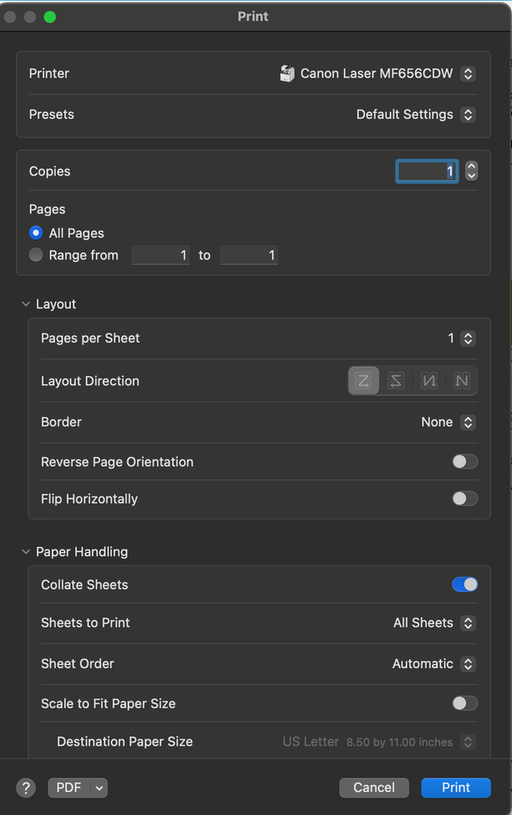The height and width of the screenshot is (815, 512).
Task: Enable Reverse Page Orientation
Action: coord(464,461)
